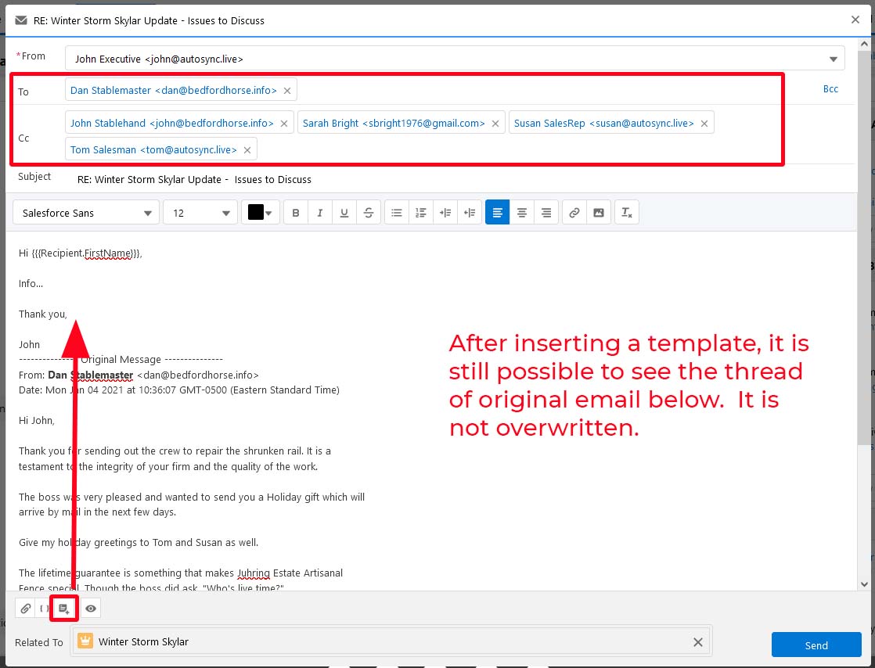Enable underline formatting
Screen dimensions: 875x668
click(344, 213)
